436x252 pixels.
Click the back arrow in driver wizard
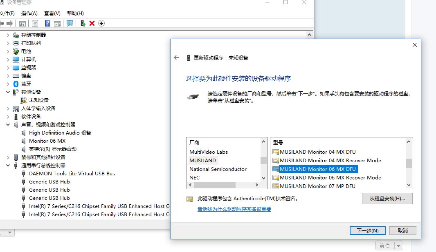click(176, 57)
